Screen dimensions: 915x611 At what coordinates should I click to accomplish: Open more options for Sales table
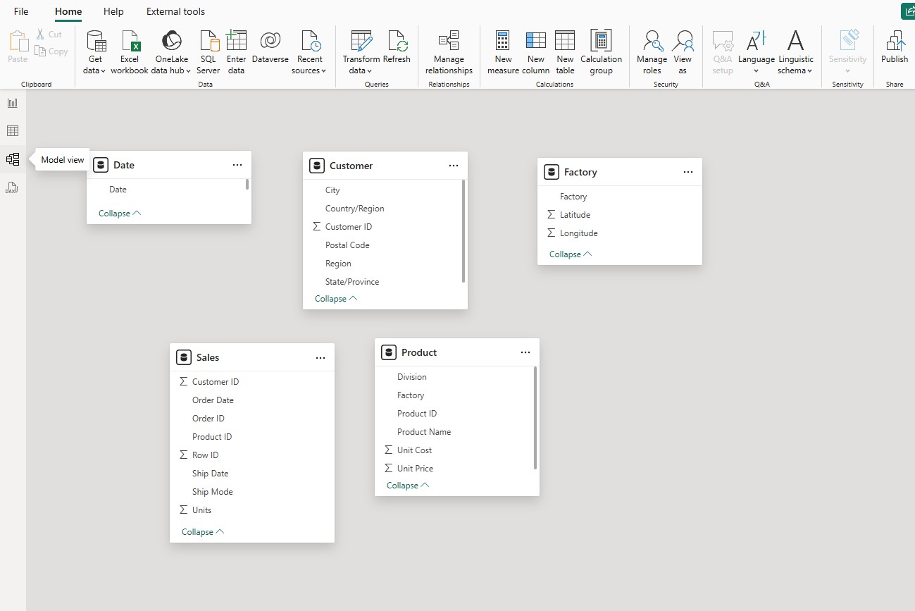click(320, 358)
